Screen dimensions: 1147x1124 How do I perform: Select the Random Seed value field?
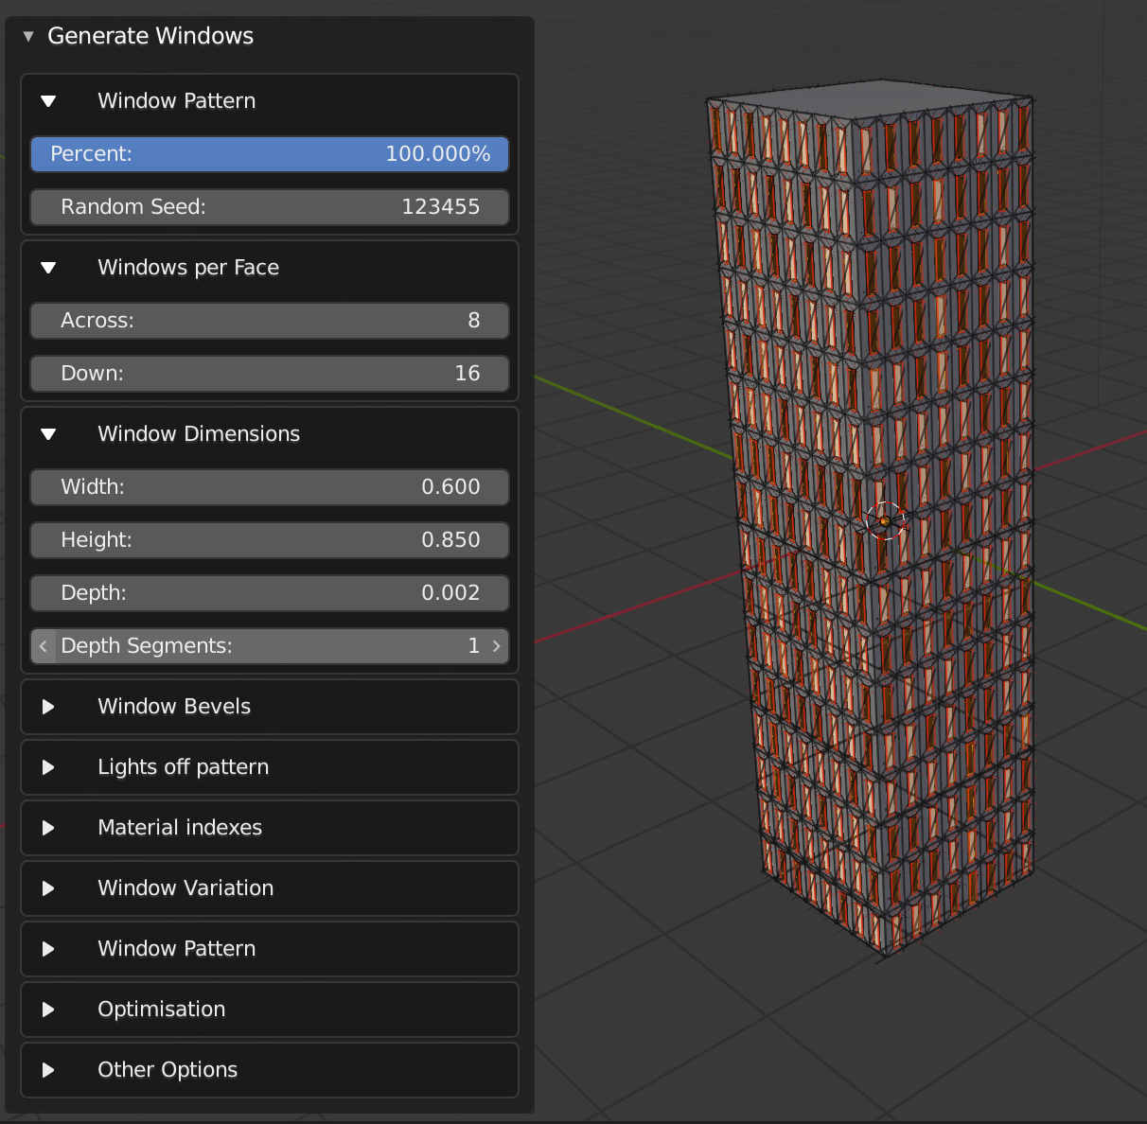coord(270,206)
